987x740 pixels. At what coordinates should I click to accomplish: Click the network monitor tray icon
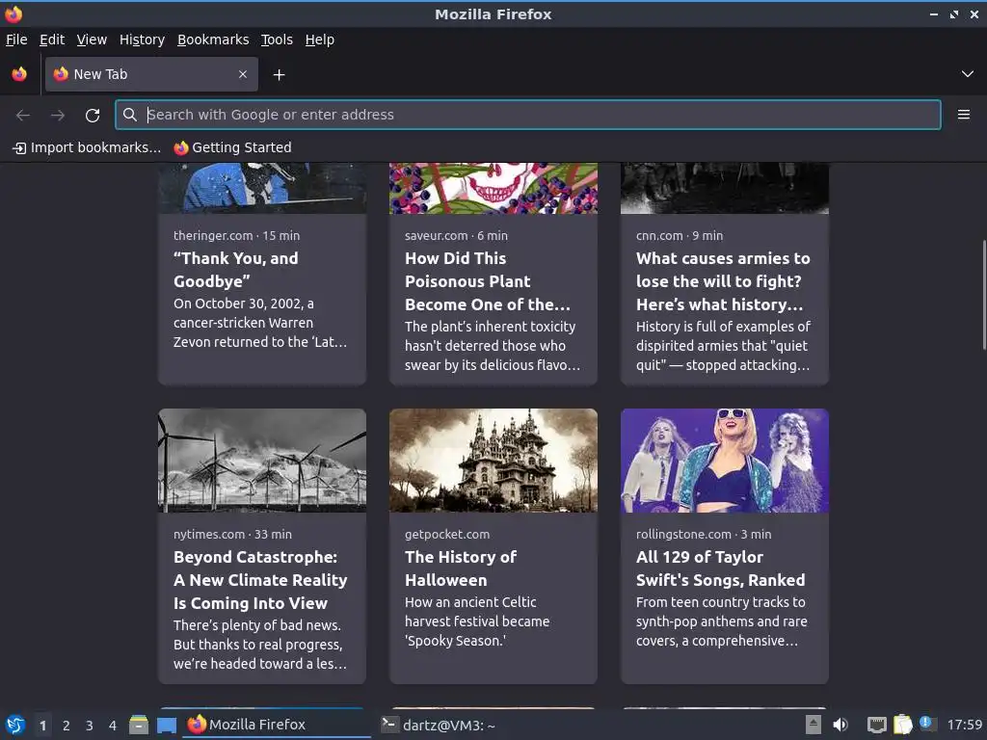(876, 725)
